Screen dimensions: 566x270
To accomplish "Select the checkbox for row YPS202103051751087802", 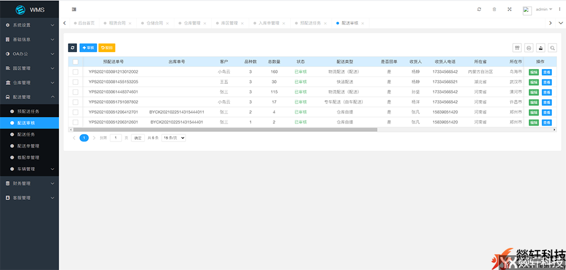I will coord(75,102).
